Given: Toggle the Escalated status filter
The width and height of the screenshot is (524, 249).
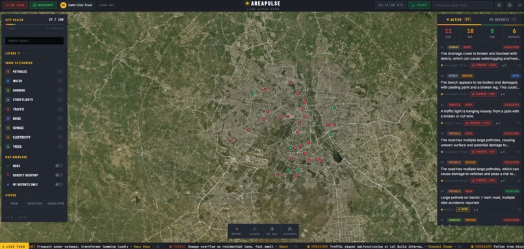Looking at the screenshot, I should click(x=55, y=204).
